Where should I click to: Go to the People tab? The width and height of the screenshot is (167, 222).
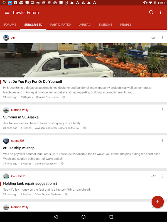126,25
